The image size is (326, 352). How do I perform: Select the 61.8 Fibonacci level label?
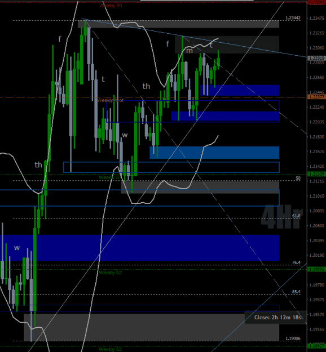(x=296, y=216)
